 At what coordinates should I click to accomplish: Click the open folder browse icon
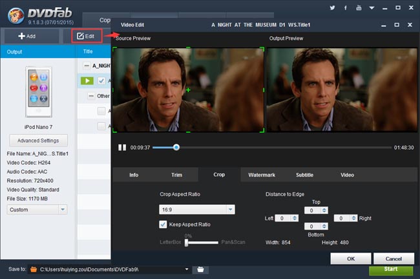tap(200, 269)
